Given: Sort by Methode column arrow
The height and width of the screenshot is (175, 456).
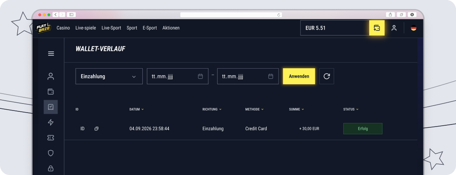Looking at the screenshot, I should point(262,109).
